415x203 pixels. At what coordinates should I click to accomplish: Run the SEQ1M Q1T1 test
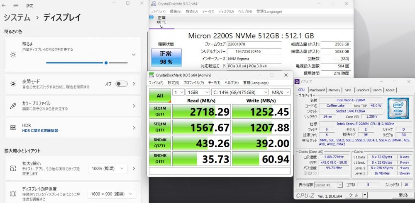click(160, 127)
